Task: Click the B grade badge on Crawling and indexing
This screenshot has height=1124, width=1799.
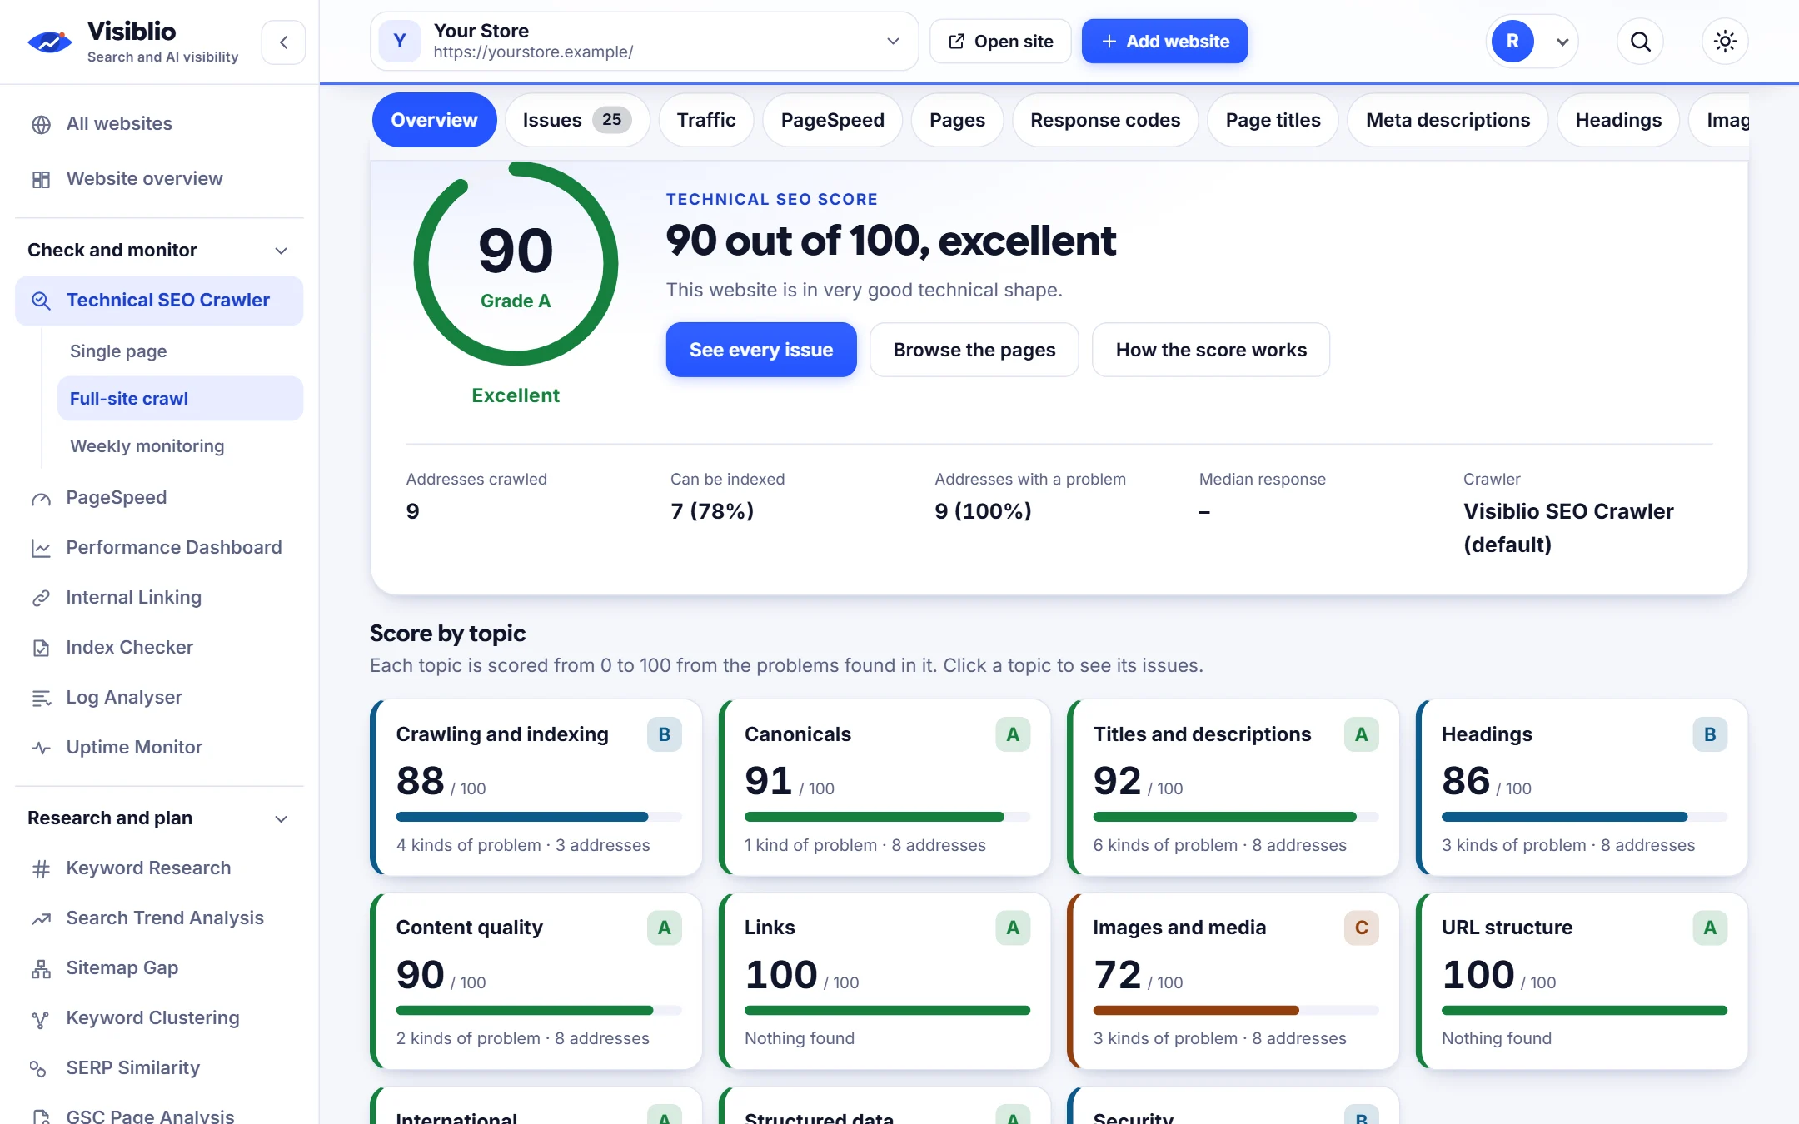Action: (x=665, y=734)
